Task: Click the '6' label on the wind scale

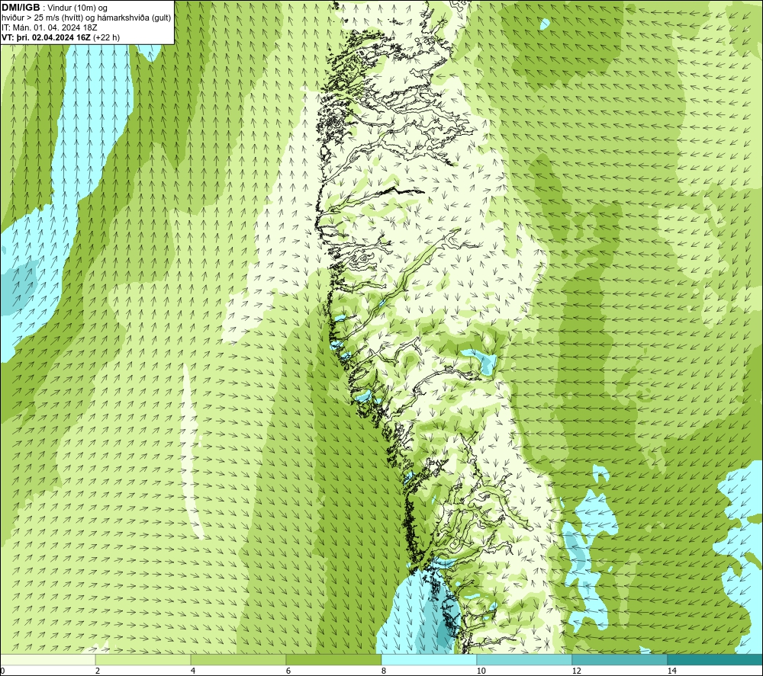Action: 288,671
